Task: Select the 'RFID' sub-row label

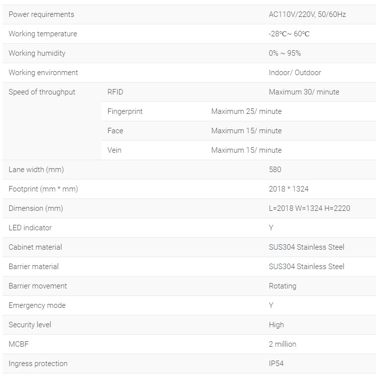Action: coord(115,92)
